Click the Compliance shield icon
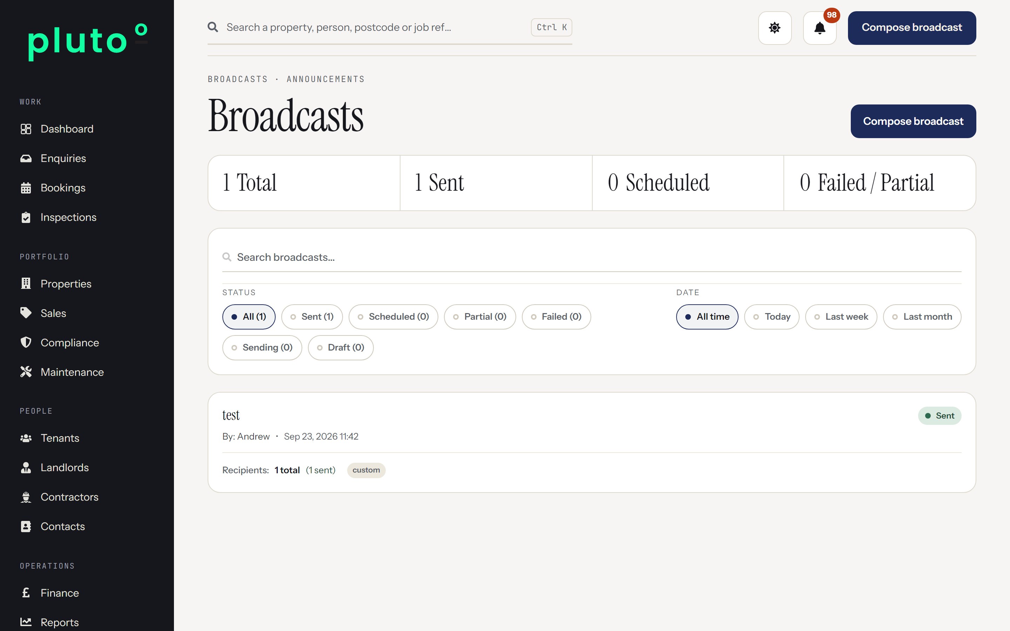The height and width of the screenshot is (631, 1010). click(26, 342)
